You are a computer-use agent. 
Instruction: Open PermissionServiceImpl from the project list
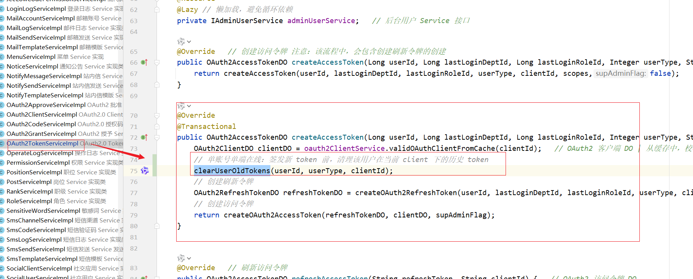click(38, 163)
